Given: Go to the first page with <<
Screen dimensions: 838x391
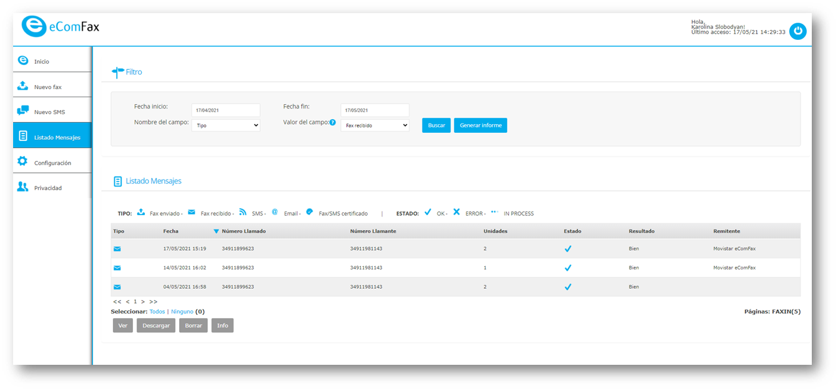Looking at the screenshot, I should [117, 302].
